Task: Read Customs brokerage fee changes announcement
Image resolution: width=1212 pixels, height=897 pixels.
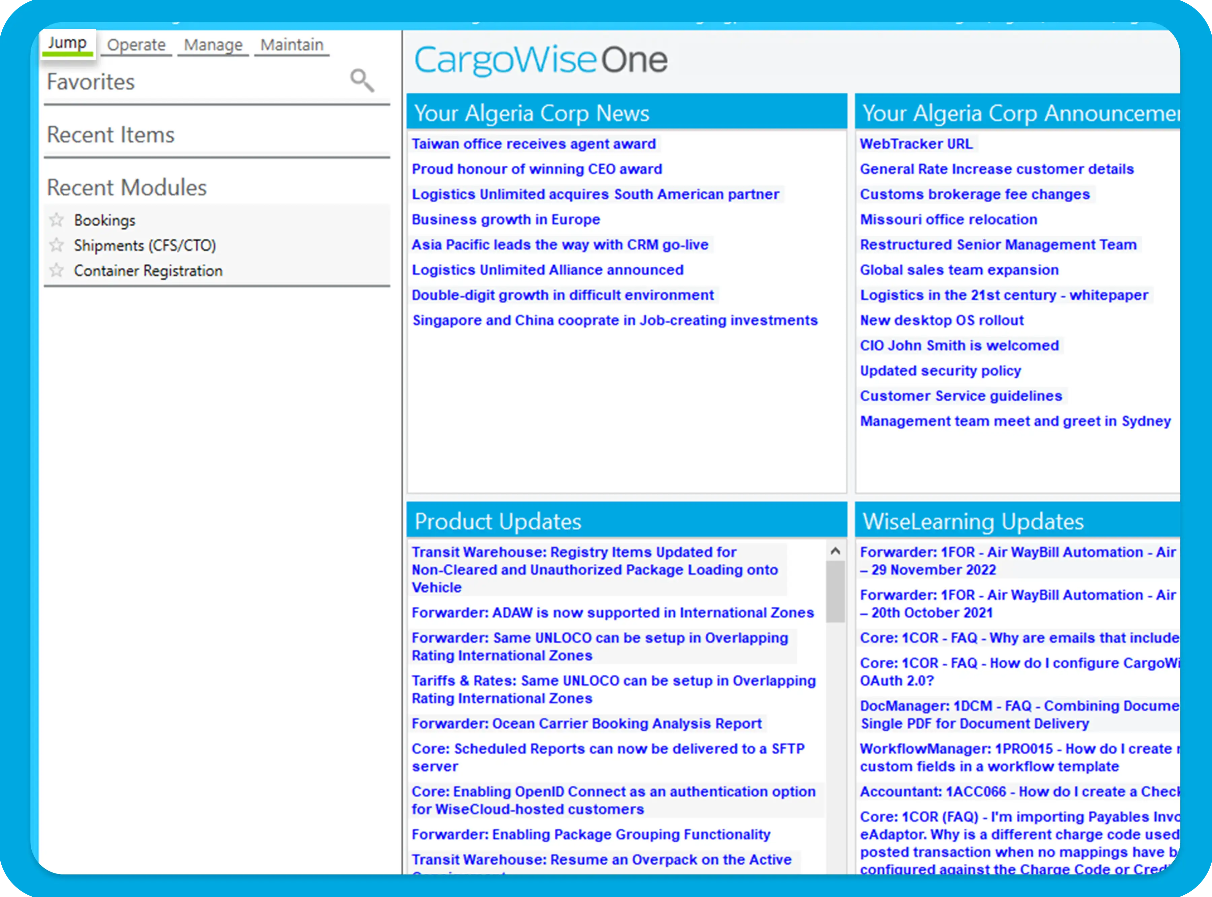Action: pyautogui.click(x=974, y=194)
